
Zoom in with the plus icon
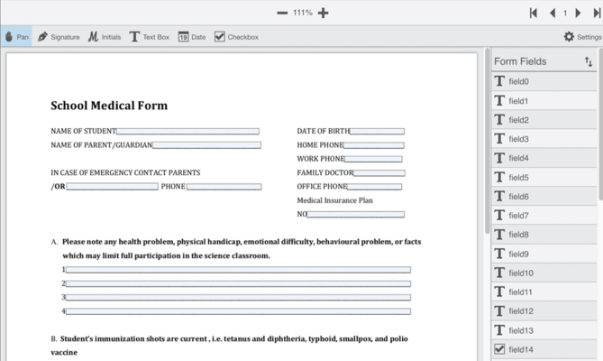pyautogui.click(x=323, y=13)
